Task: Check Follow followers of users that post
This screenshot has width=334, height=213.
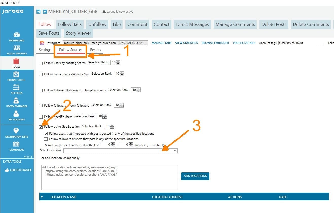Action: tap(46, 139)
